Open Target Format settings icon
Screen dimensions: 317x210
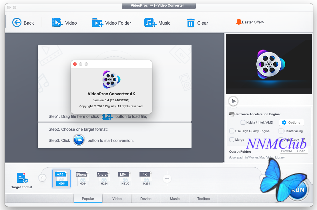coord(22,178)
